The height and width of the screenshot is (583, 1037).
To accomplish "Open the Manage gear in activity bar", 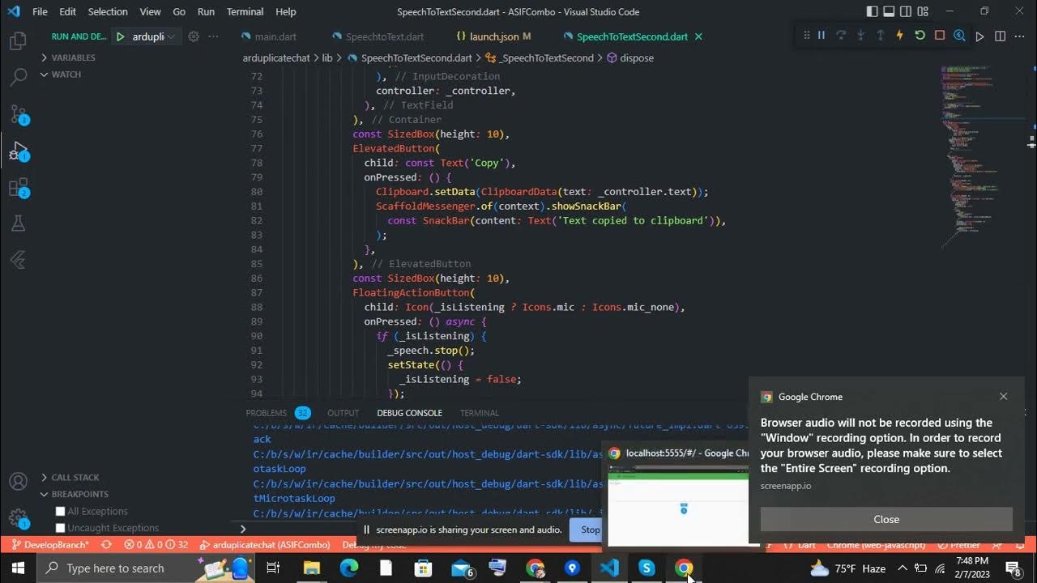I will point(18,519).
